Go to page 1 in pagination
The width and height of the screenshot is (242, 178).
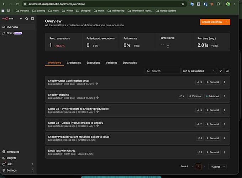(x=199, y=166)
